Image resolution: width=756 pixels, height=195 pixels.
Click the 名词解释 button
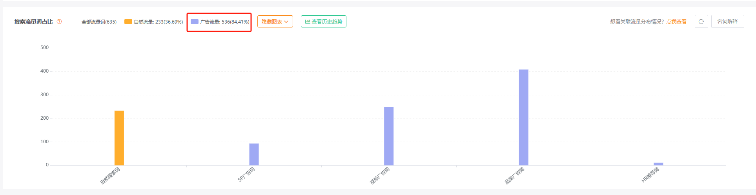pos(727,22)
